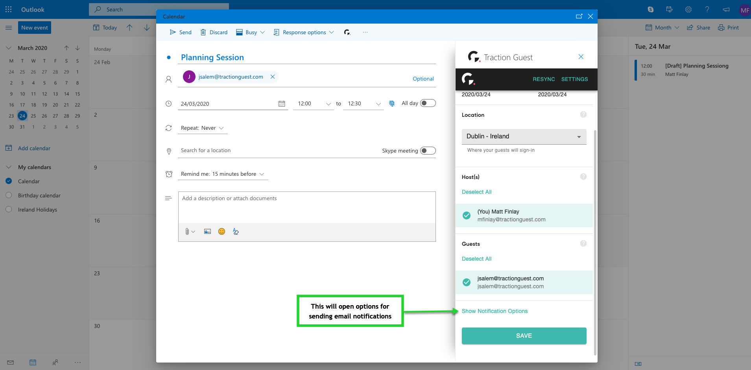Viewport: 751px width, 370px height.
Task: Show formatting options icon in description box
Action: click(236, 232)
